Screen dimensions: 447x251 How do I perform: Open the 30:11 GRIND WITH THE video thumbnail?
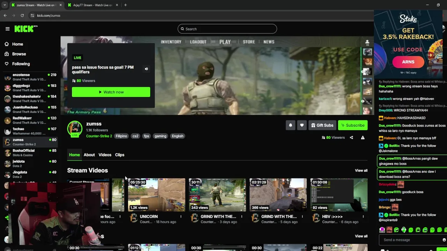pyautogui.click(x=217, y=195)
